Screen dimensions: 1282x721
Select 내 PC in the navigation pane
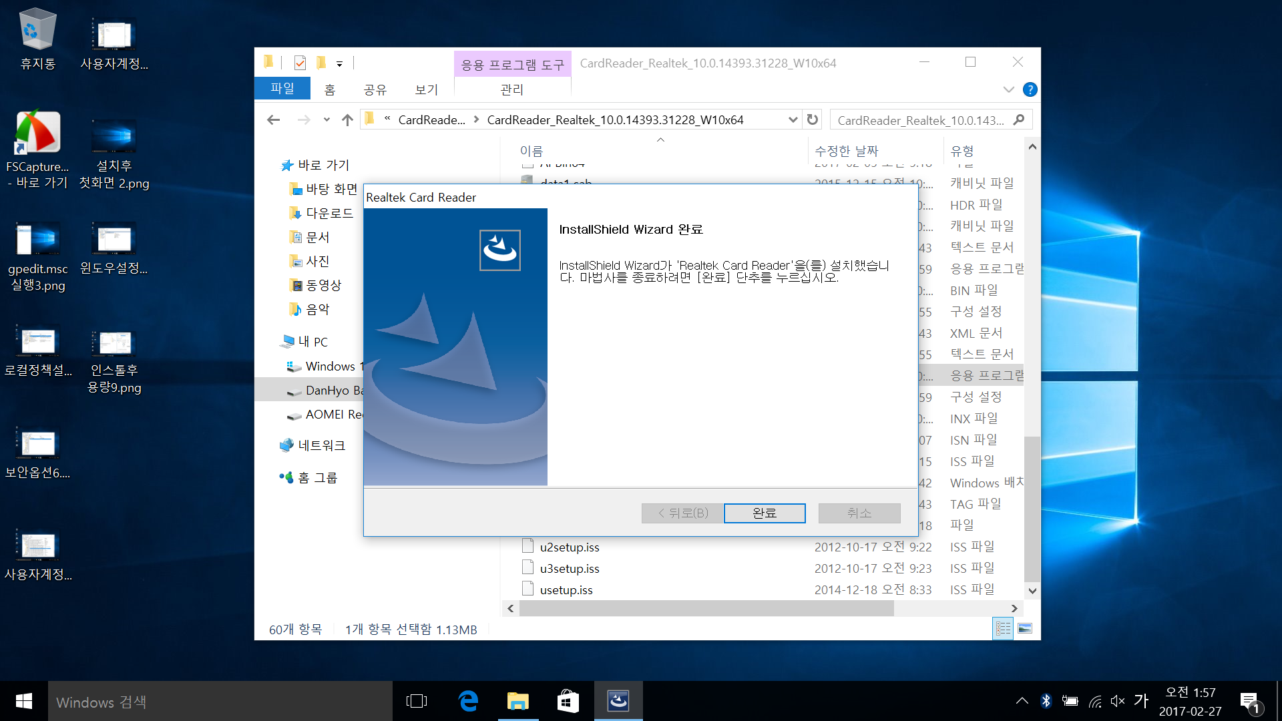coord(305,342)
